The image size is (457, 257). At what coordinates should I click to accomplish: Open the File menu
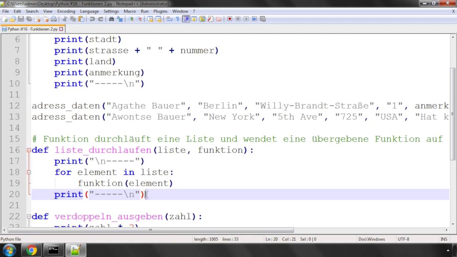5,11
